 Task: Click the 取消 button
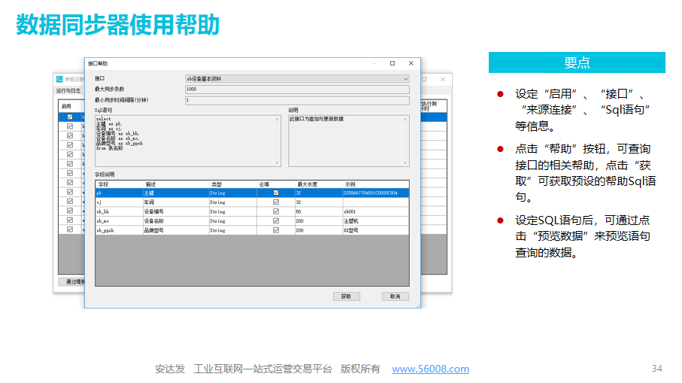point(395,296)
